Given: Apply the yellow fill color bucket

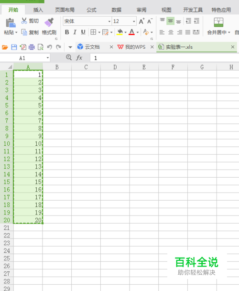Looking at the screenshot, I should tap(120, 32).
